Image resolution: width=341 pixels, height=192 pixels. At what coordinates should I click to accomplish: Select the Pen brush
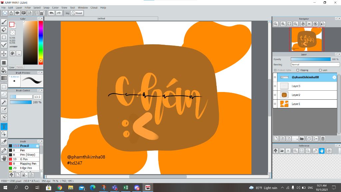(24, 150)
